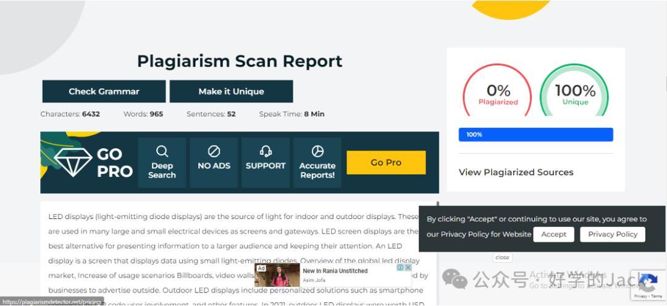Open the Privacy Policy button
The height and width of the screenshot is (306, 667).
(613, 234)
